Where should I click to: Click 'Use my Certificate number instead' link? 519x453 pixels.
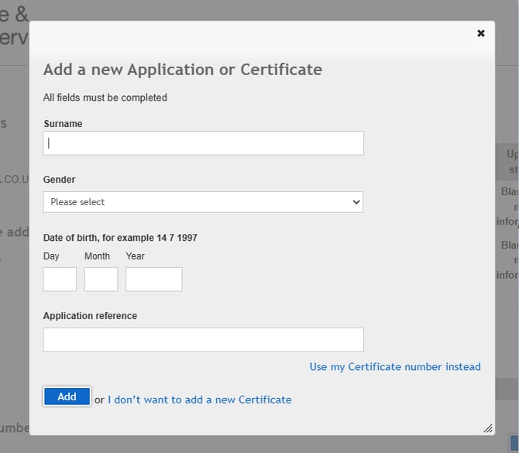[395, 367]
